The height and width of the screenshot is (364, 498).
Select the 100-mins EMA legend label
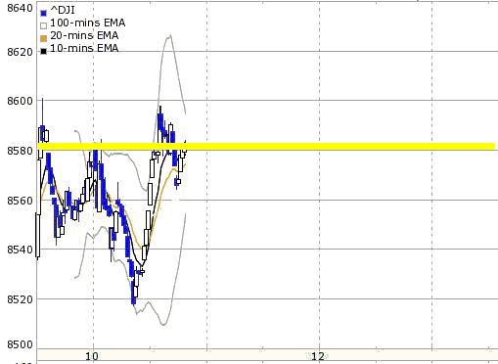(88, 23)
